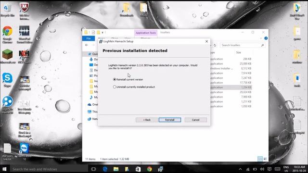The width and height of the screenshot is (308, 173).
Task: Open the quick access toolbar dropdown arrow
Action: pos(103,32)
